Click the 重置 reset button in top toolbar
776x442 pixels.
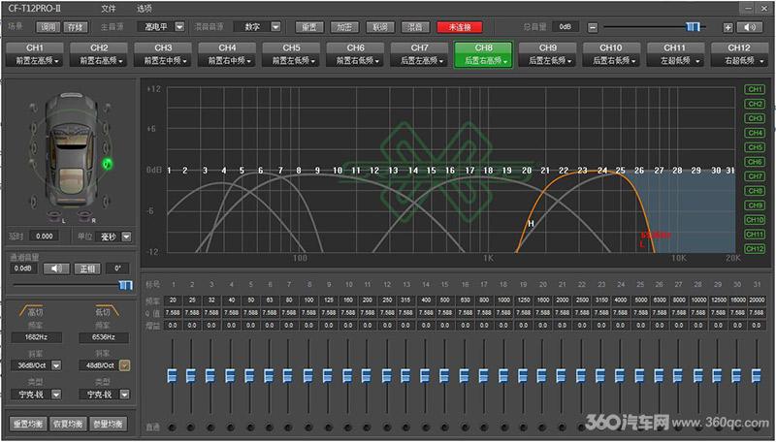(x=309, y=27)
